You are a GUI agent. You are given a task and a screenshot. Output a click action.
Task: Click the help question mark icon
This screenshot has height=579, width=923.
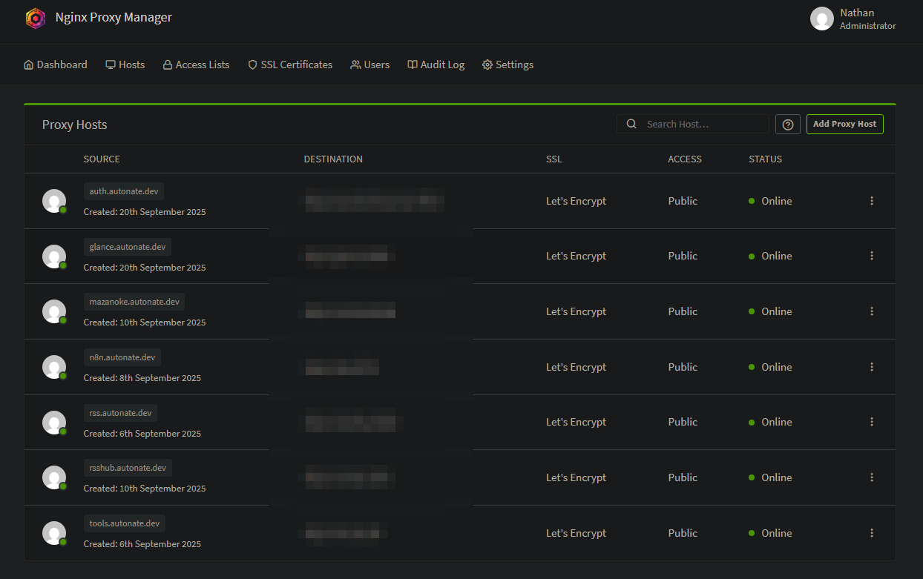click(788, 125)
